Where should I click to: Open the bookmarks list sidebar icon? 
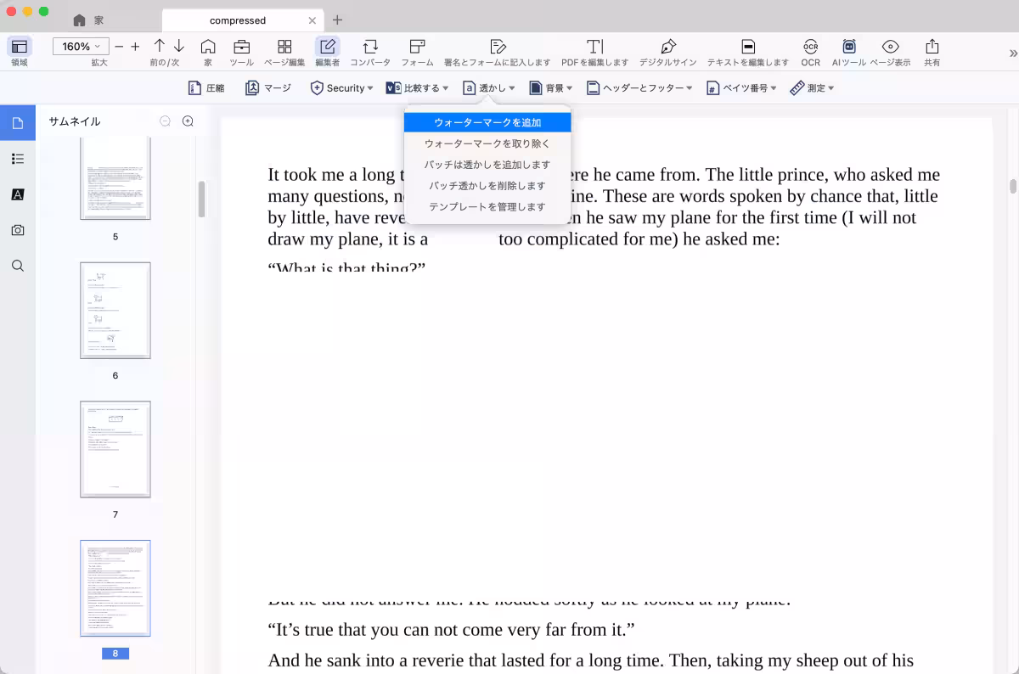(18, 159)
